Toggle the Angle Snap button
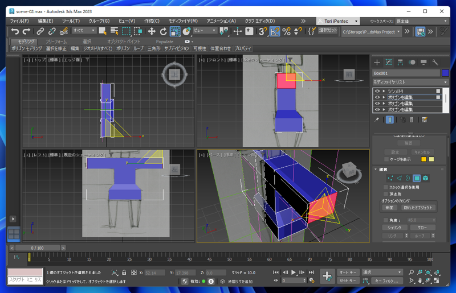The image size is (456, 293). tap(275, 31)
